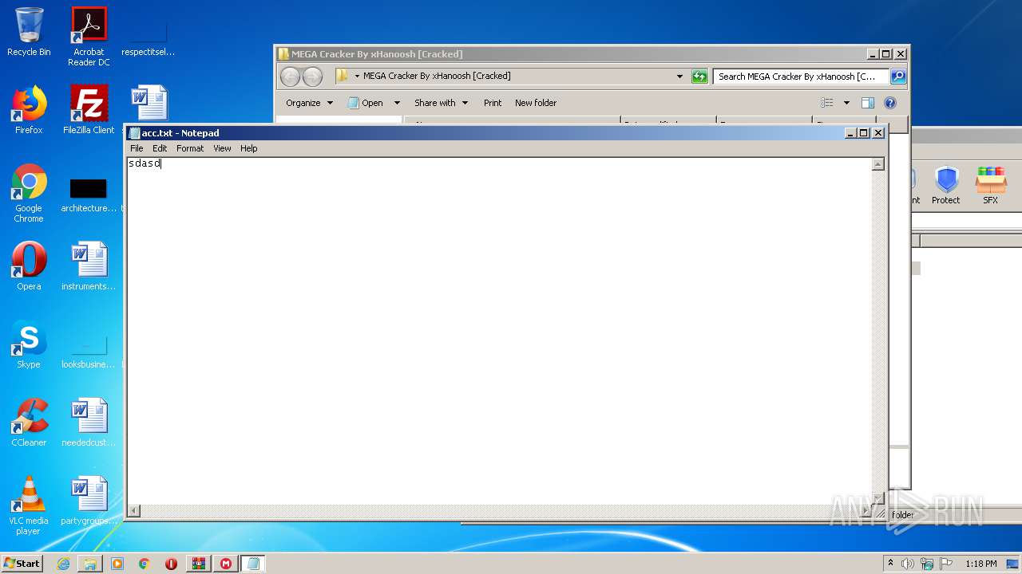The image size is (1022, 574).
Task: Click the network tray icon
Action: tap(927, 564)
